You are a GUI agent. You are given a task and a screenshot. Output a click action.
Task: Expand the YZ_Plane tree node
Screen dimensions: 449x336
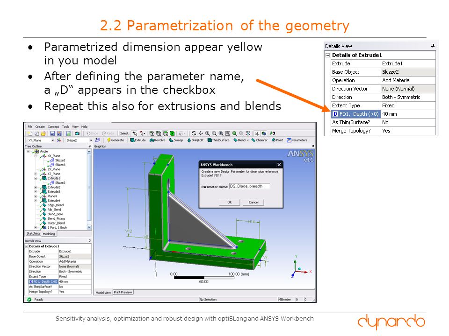coord(36,174)
